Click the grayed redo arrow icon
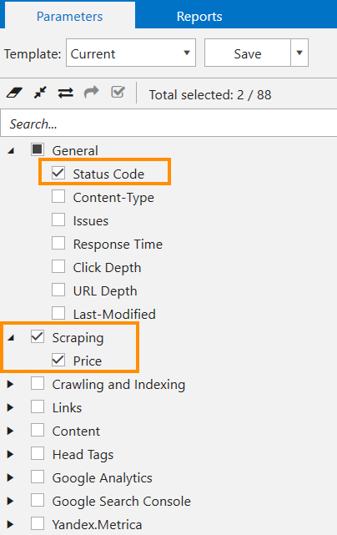The width and height of the screenshot is (337, 535). [92, 92]
